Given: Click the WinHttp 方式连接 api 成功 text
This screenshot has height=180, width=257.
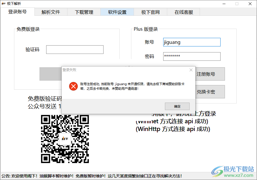Looking at the screenshot, I should 173,129.
